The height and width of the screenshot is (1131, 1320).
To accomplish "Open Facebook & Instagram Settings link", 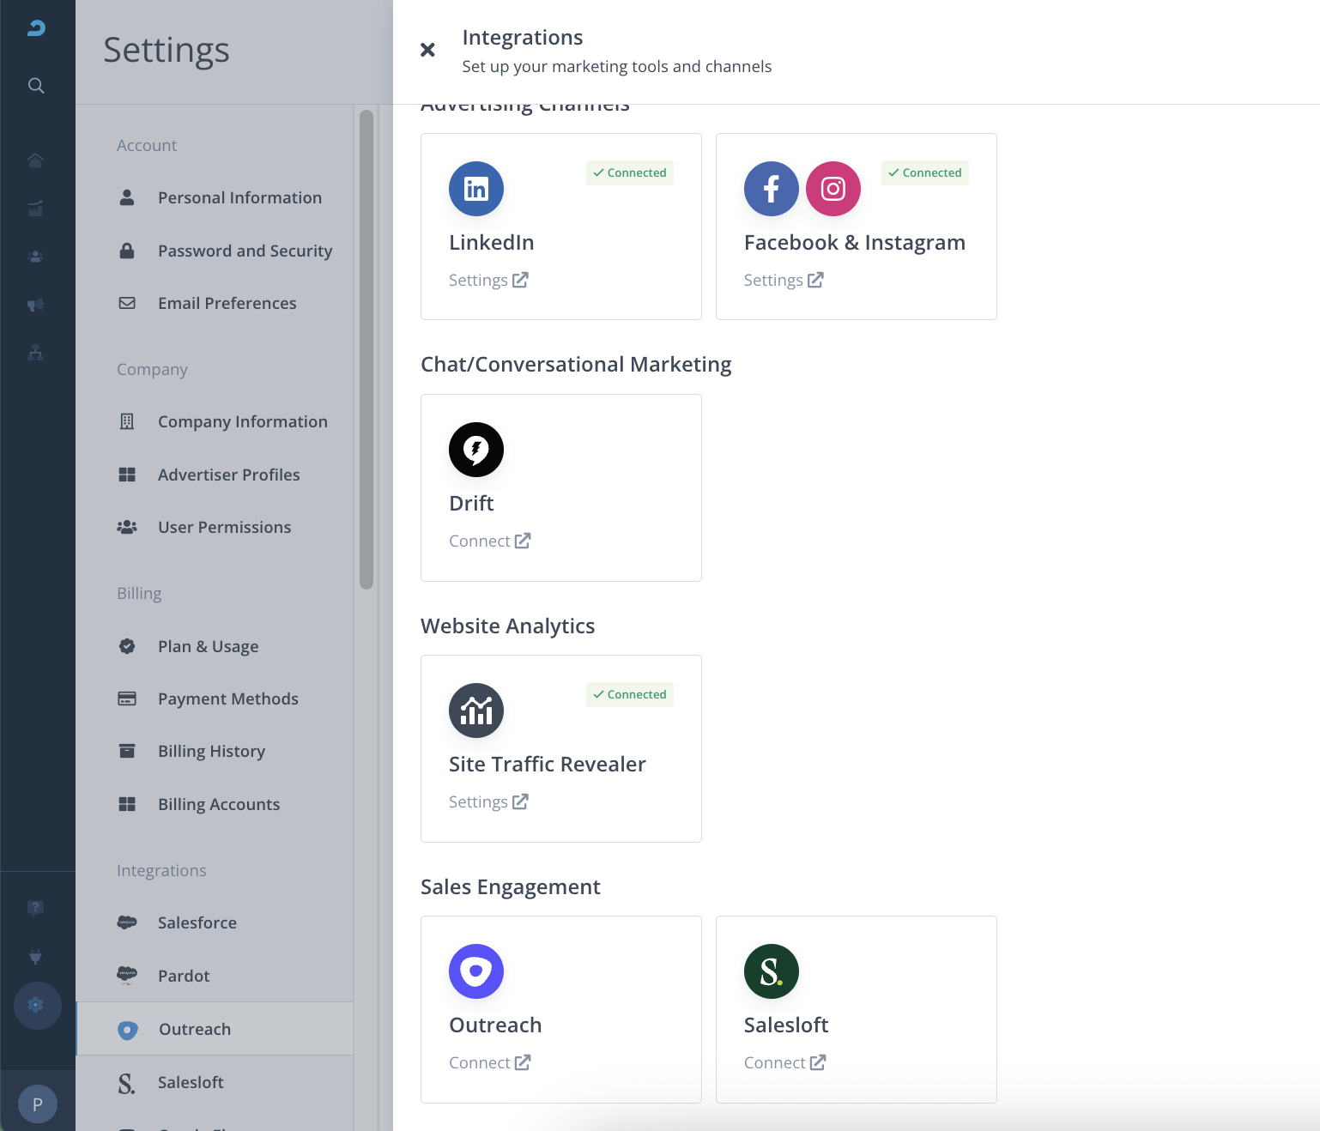I will (x=783, y=281).
